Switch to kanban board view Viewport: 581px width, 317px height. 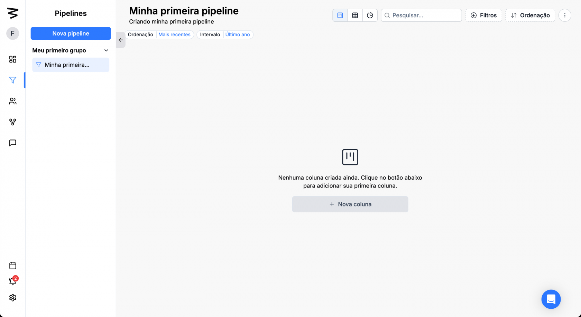pos(340,15)
